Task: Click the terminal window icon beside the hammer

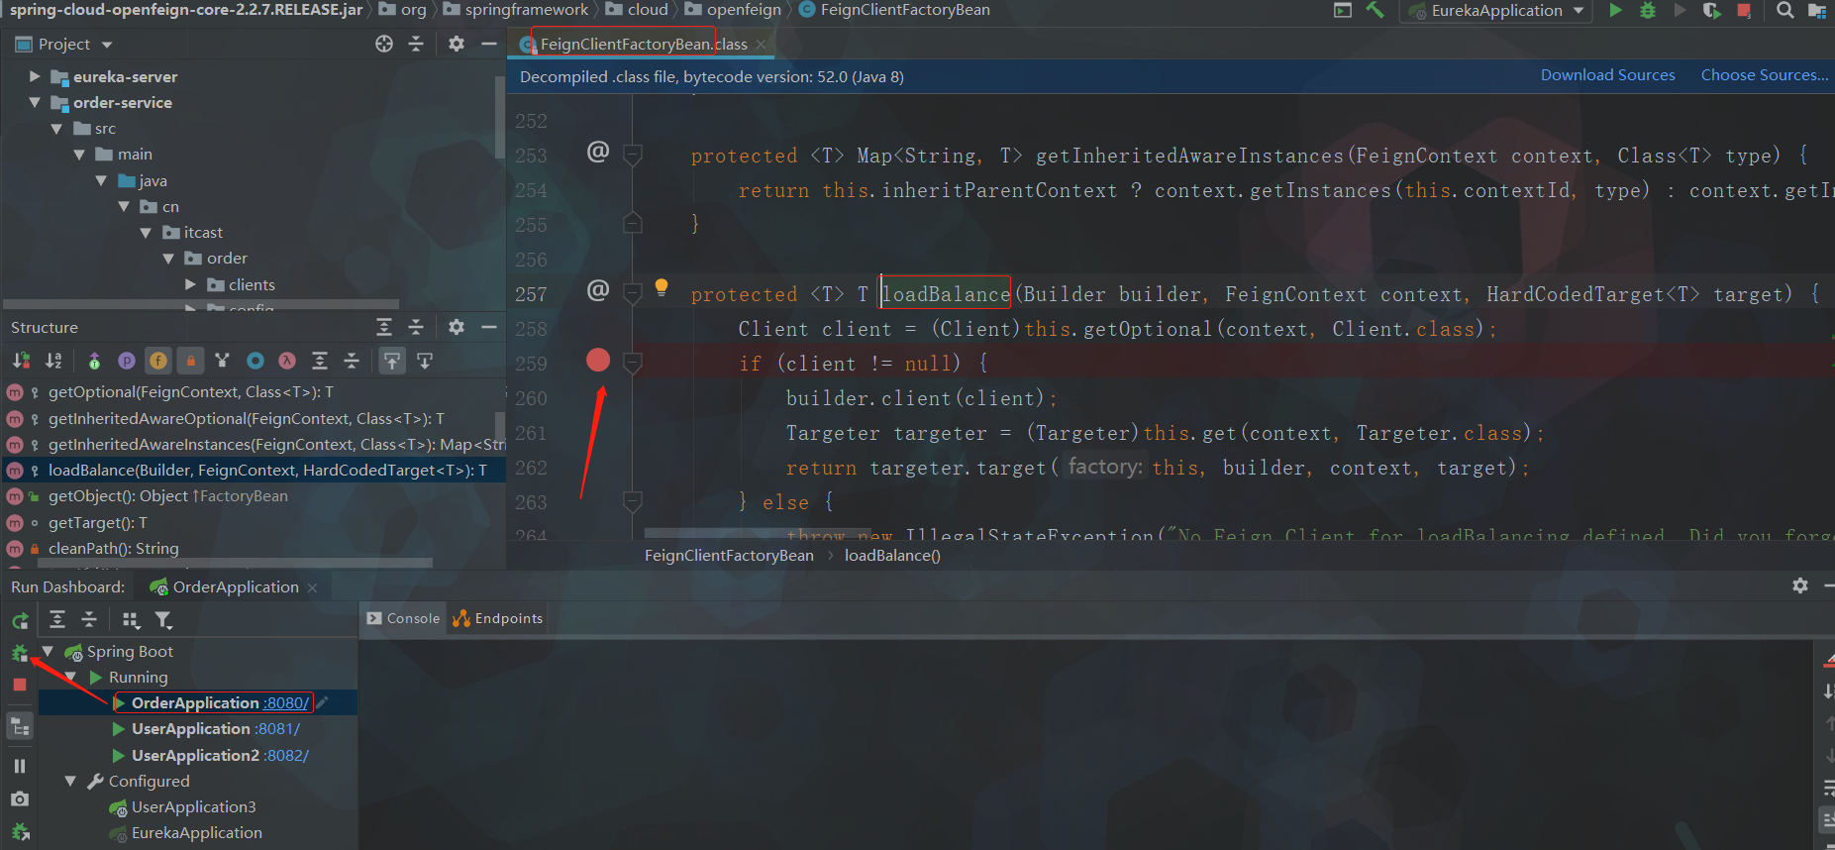Action: tap(1343, 11)
